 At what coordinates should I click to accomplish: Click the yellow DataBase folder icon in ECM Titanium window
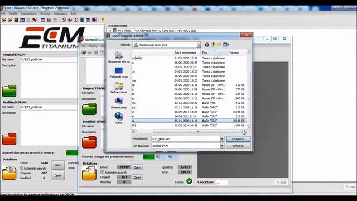(9, 173)
